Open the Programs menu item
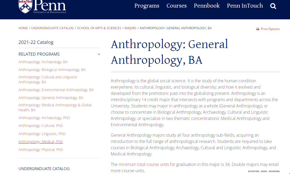 tap(147, 6)
